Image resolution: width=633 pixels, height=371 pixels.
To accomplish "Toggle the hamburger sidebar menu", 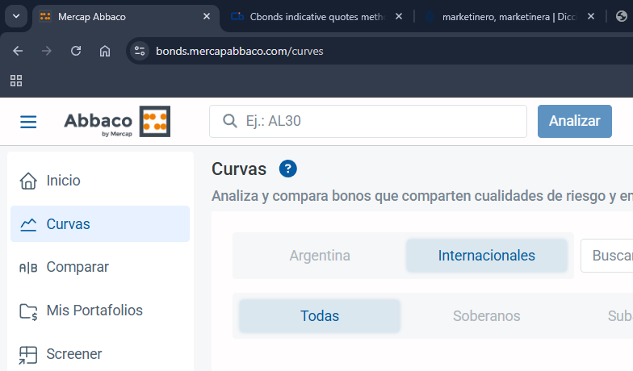I will (x=28, y=121).
